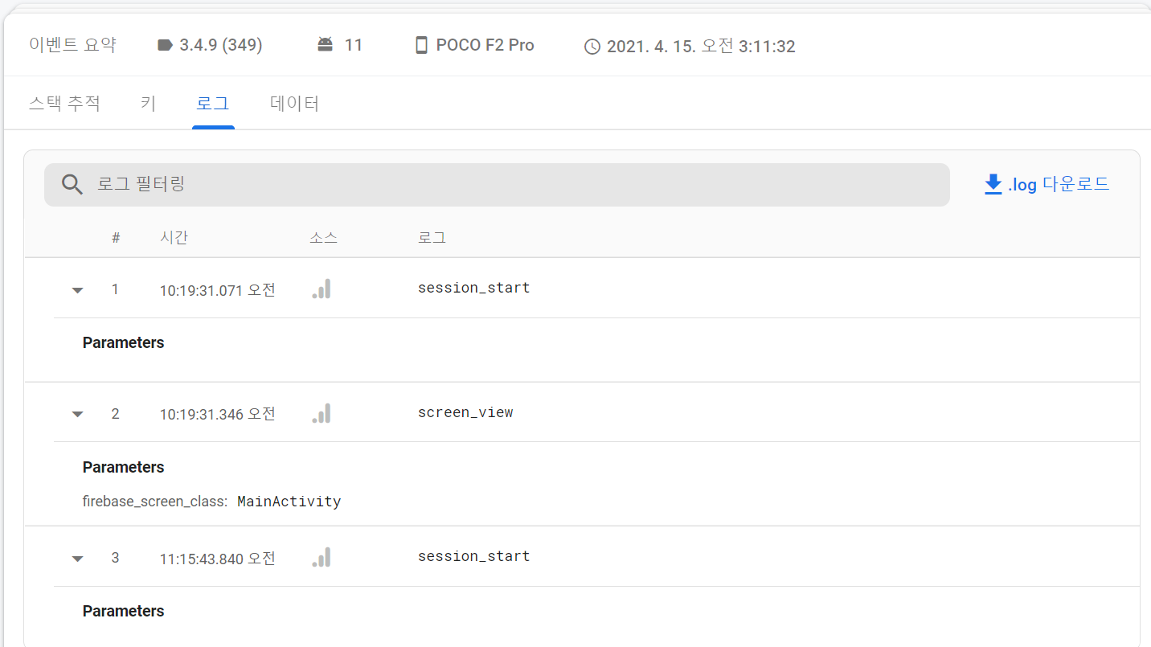Click the search magnifier icon

pyautogui.click(x=72, y=185)
